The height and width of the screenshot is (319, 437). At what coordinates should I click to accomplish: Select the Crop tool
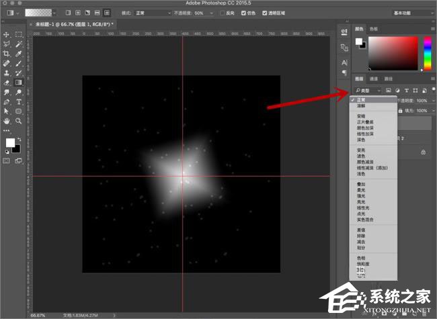(6, 54)
